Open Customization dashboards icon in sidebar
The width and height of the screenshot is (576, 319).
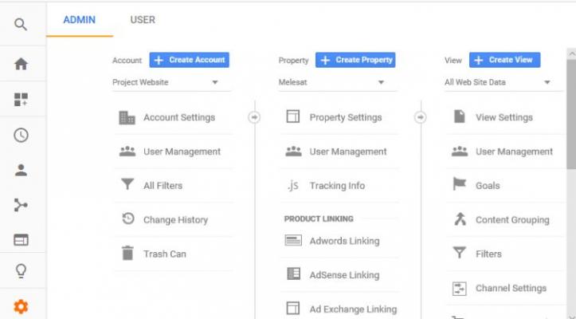[x=21, y=100]
